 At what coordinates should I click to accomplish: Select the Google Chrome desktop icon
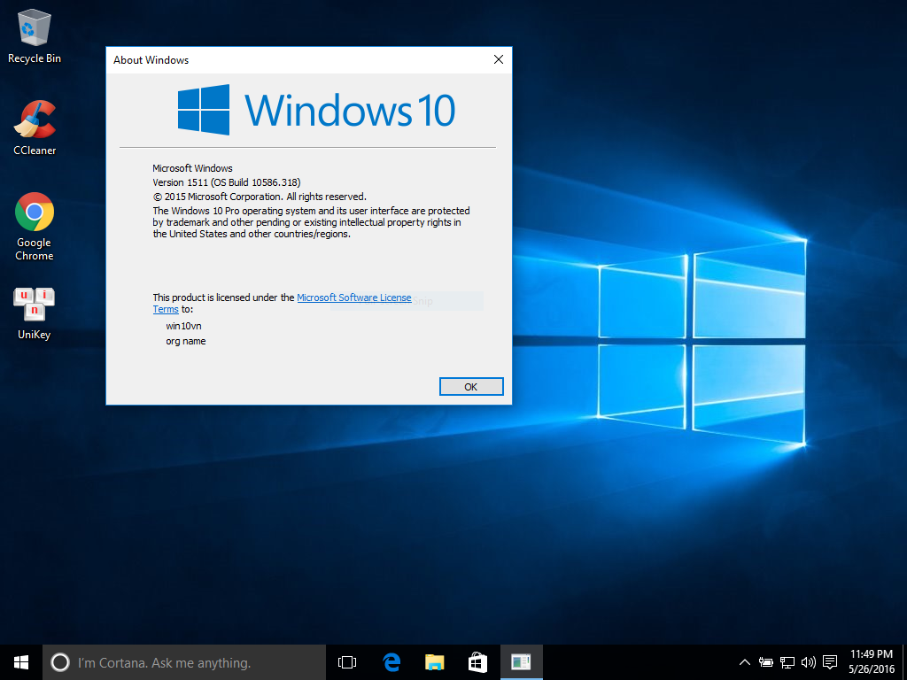tap(35, 226)
